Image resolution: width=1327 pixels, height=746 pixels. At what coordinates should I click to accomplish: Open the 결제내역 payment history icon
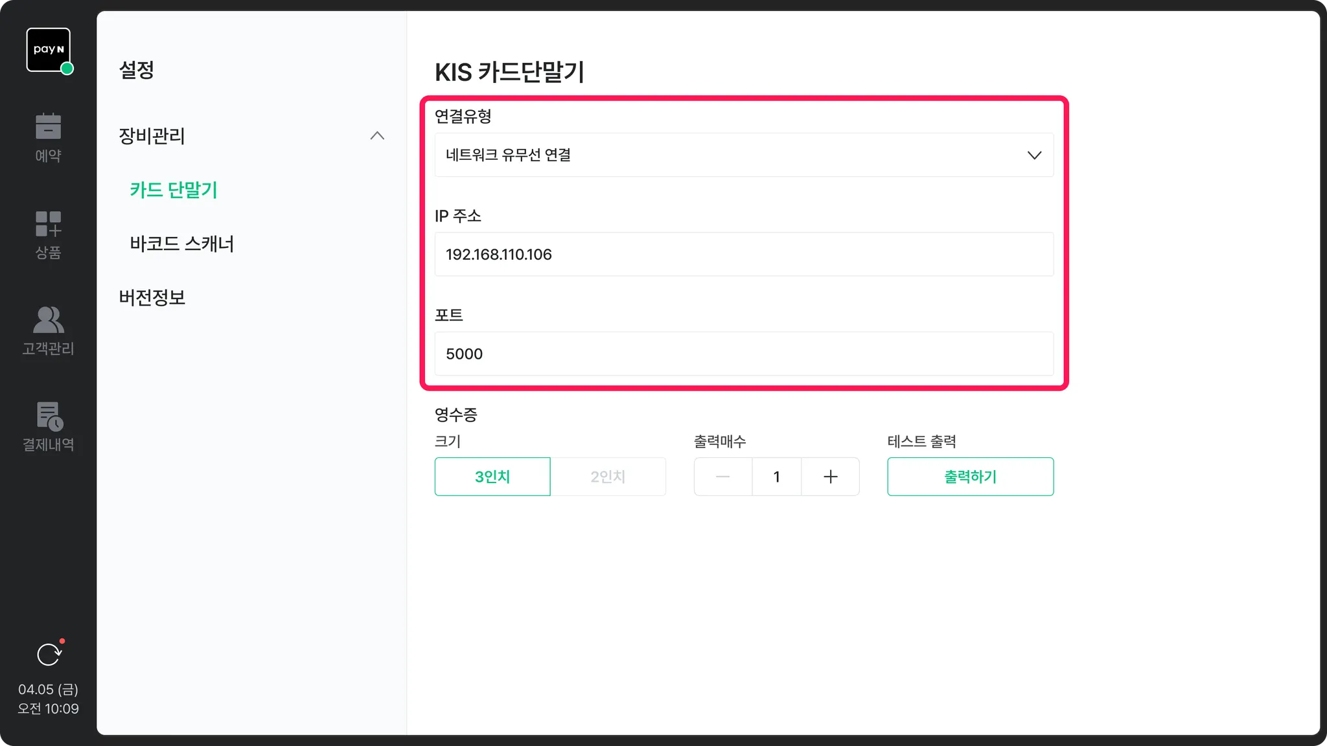(49, 416)
